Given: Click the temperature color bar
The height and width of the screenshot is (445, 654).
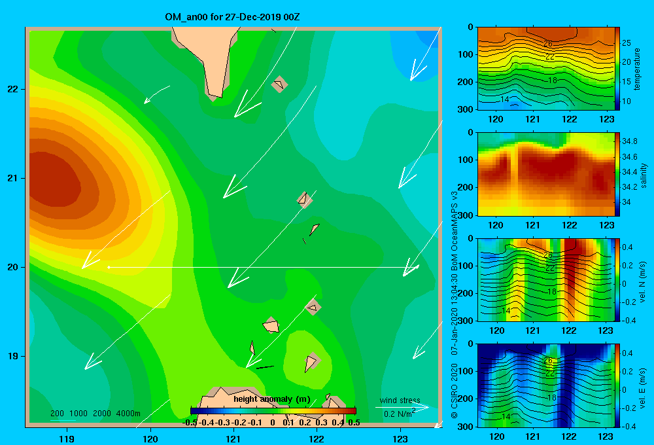Looking at the screenshot, I should pyautogui.click(x=617, y=69).
